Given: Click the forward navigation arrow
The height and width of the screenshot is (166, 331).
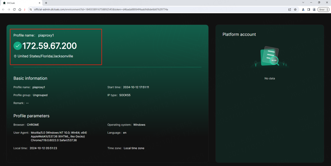Looking at the screenshot, I should (x=8, y=9).
